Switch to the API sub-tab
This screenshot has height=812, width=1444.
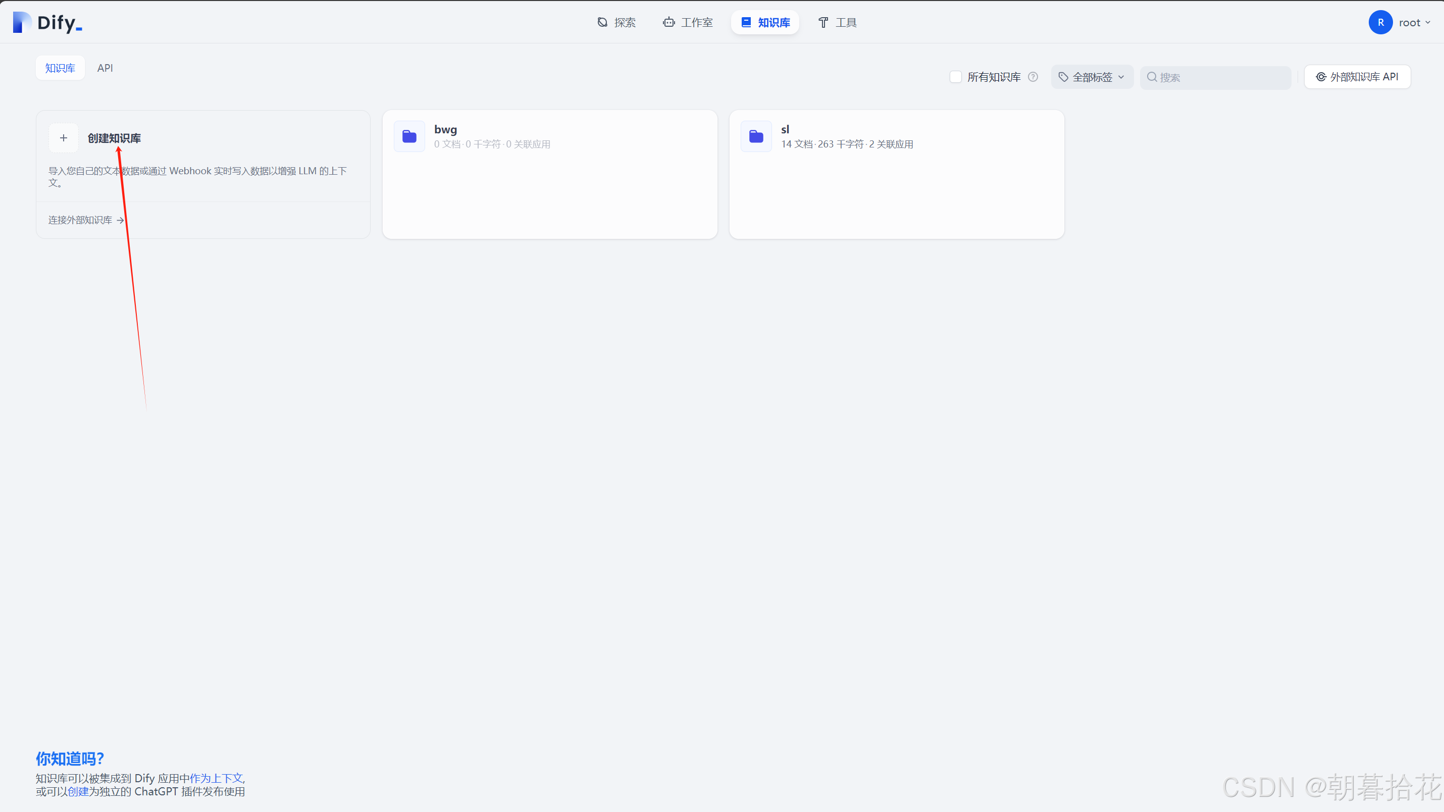(x=105, y=68)
